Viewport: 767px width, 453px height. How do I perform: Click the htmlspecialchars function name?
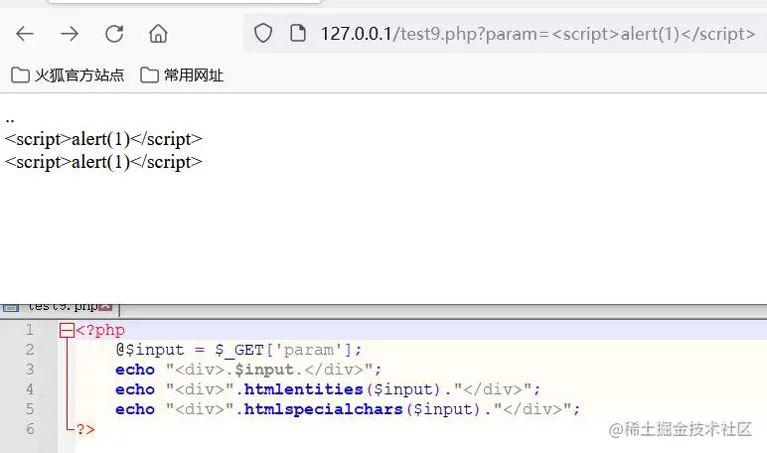coord(323,409)
